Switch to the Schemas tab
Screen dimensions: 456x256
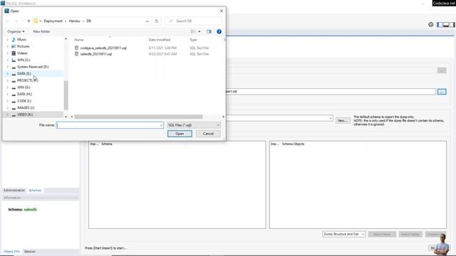pyautogui.click(x=35, y=191)
